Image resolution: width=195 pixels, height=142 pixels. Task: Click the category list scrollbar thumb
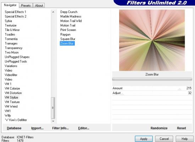point(53,108)
